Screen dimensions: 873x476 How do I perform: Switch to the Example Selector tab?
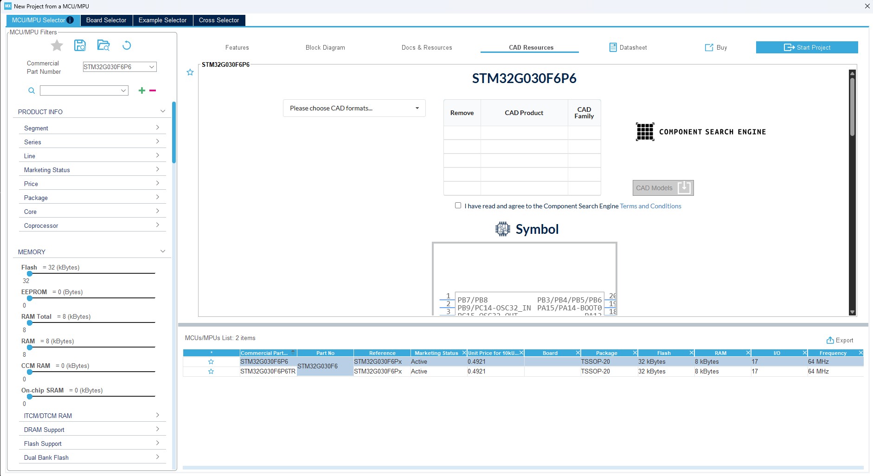click(162, 20)
